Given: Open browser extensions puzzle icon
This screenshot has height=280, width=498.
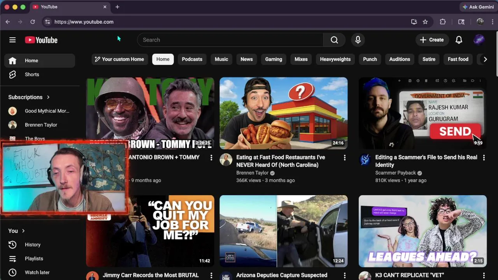Looking at the screenshot, I should (x=443, y=22).
